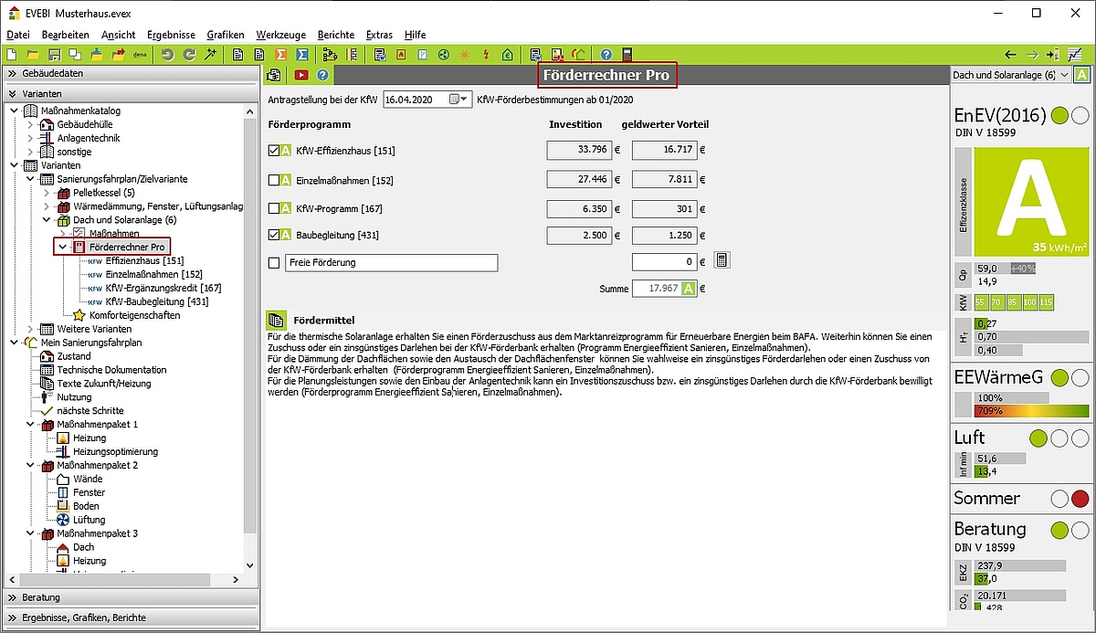The height and width of the screenshot is (633, 1096).
Task: Open the YouTube video tutorial icon
Action: pyautogui.click(x=300, y=75)
